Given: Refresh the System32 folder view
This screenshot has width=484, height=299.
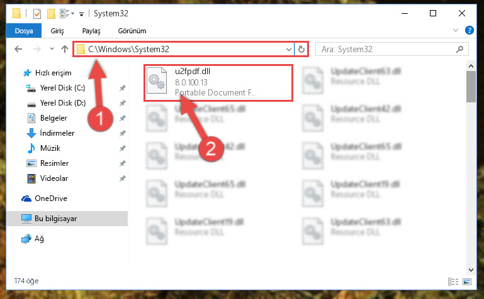Looking at the screenshot, I should (301, 49).
